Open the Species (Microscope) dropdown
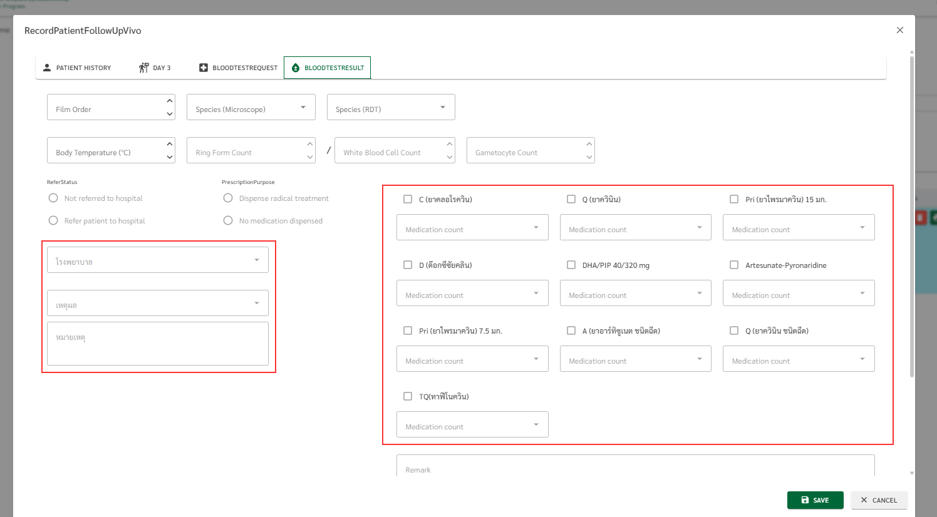Screen dimensions: 937x517 251,108
